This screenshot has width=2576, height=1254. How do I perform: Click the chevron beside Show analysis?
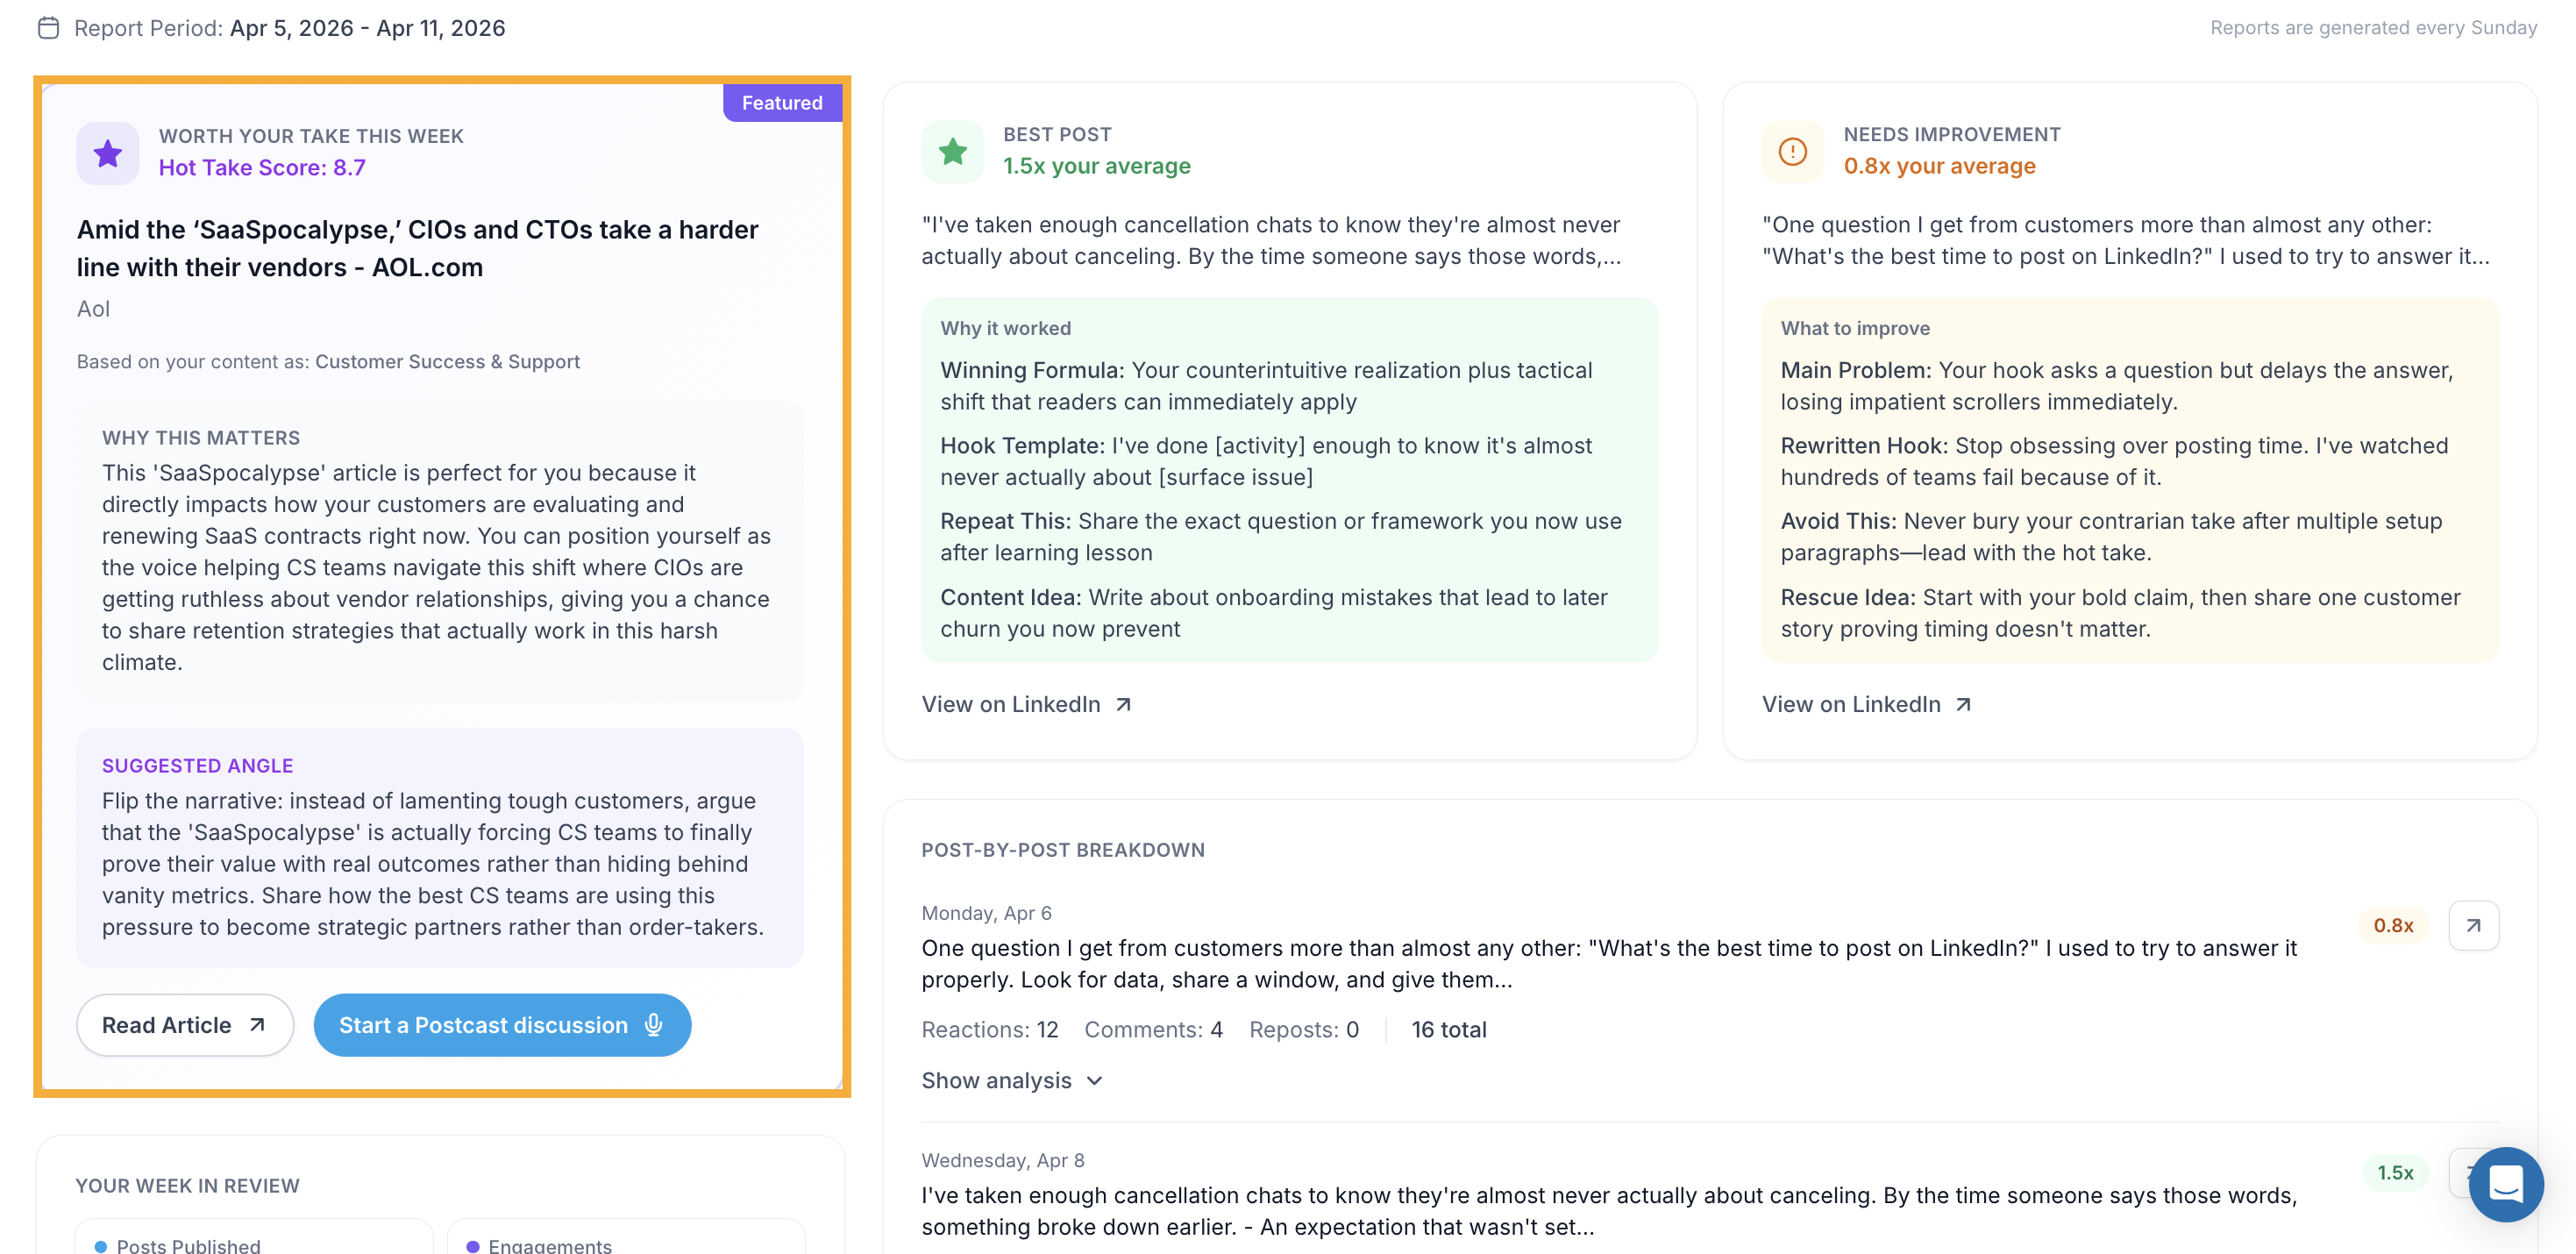[1094, 1081]
